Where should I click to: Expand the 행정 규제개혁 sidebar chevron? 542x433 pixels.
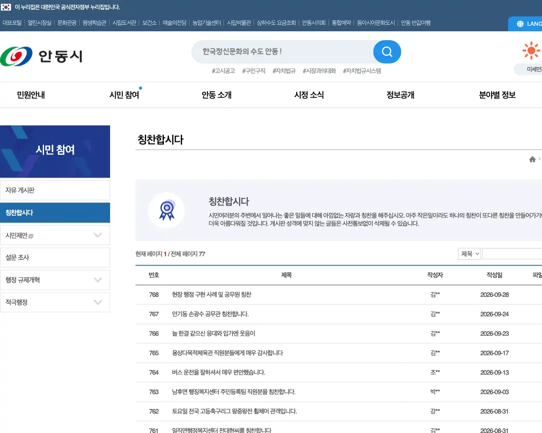pyautogui.click(x=98, y=280)
